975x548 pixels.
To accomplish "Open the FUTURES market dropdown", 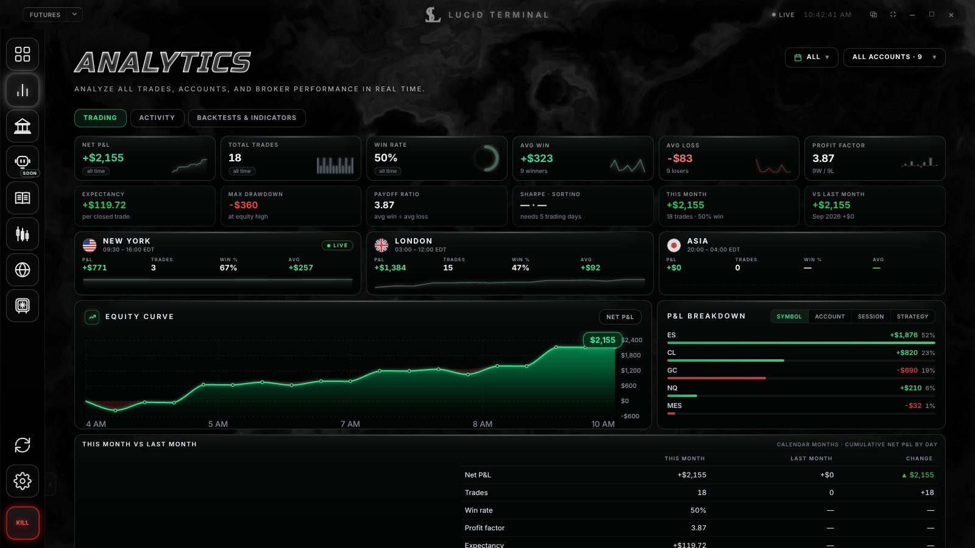I will point(52,15).
